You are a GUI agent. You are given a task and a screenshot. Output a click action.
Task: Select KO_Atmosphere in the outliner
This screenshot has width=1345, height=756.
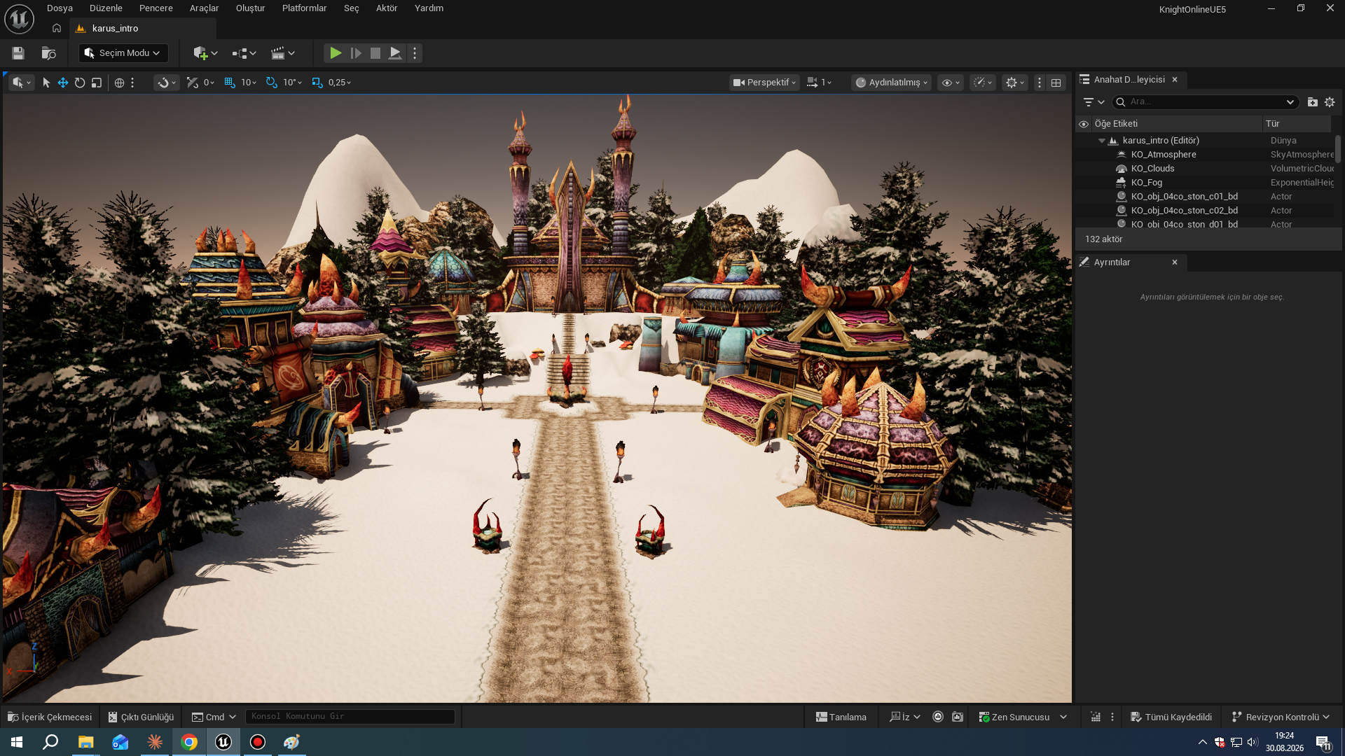click(1163, 155)
